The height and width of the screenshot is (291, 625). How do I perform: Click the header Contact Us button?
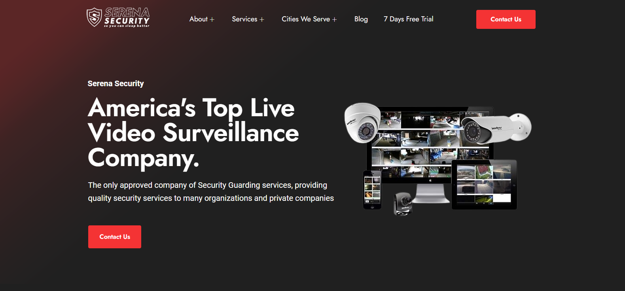click(x=506, y=19)
